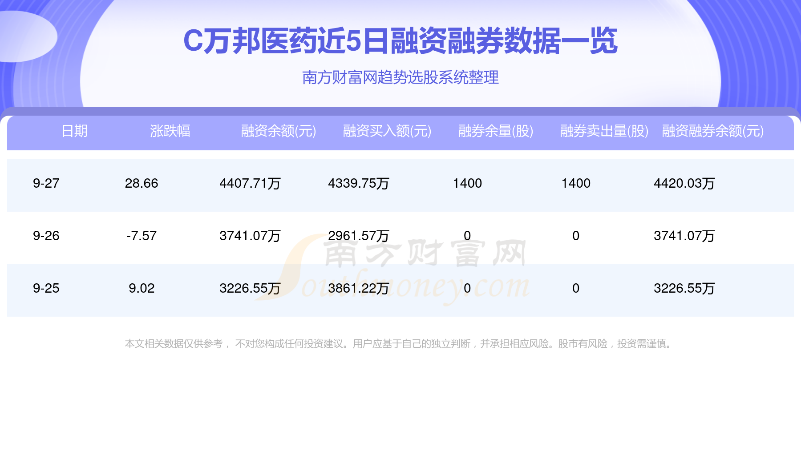
Task: Click the date cell 9-26
Action: (x=46, y=236)
